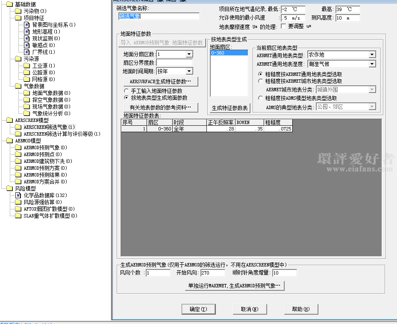Click the 背景图与坐标系 document icon

(26, 24)
